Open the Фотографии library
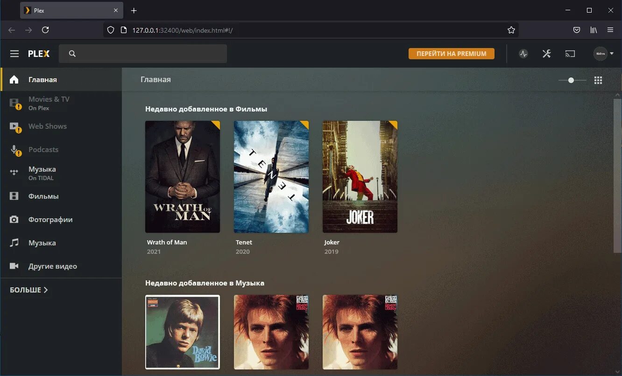 pos(61,220)
